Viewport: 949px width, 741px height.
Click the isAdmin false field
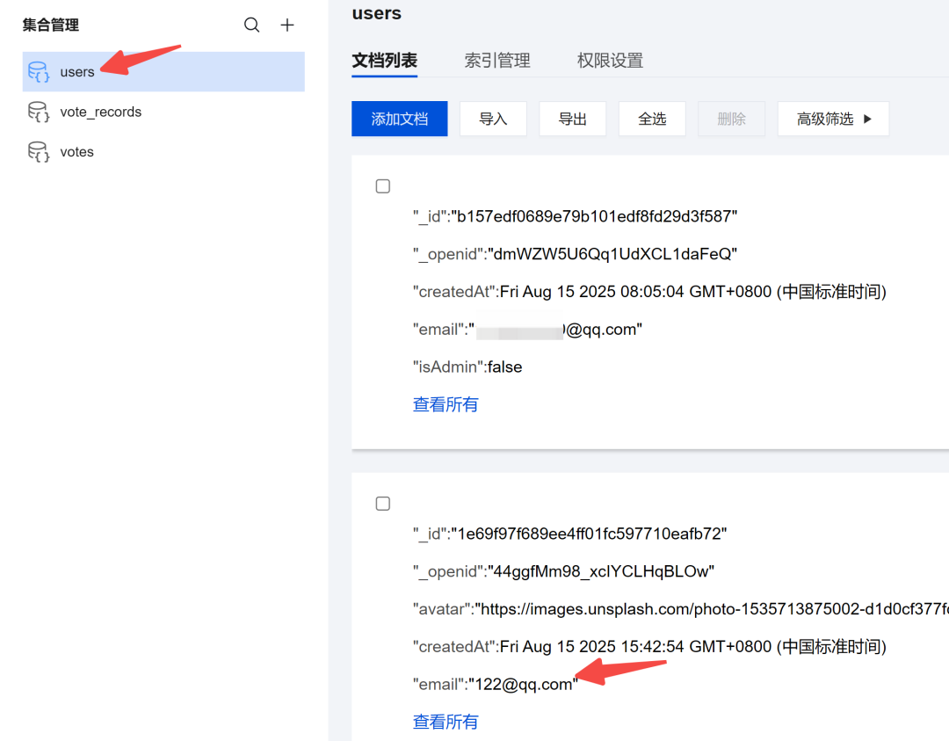pos(504,367)
